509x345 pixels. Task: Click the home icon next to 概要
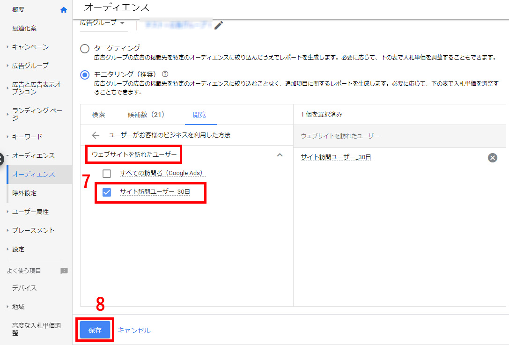coord(64,10)
